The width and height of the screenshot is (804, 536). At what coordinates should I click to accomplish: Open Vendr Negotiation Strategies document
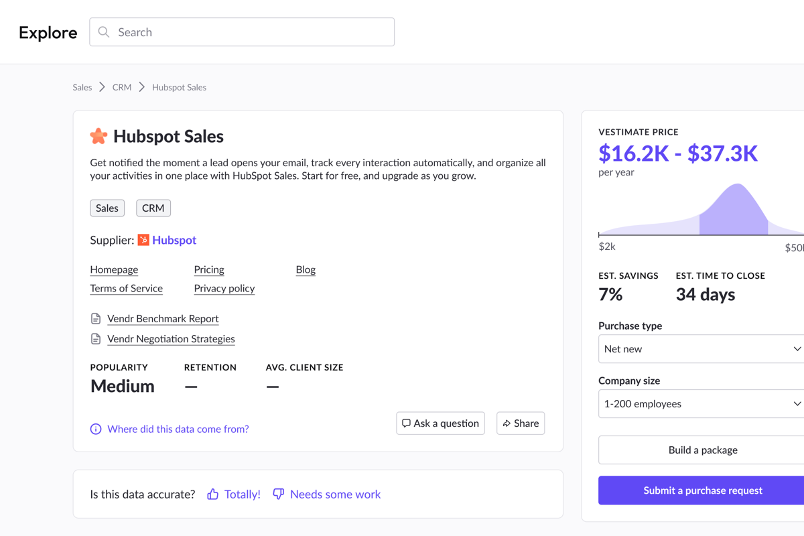tap(171, 339)
